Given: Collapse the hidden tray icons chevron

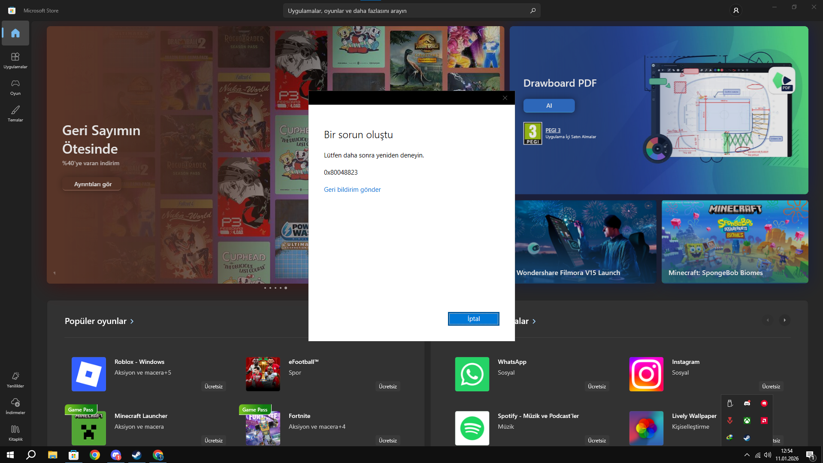Looking at the screenshot, I should coord(747,455).
